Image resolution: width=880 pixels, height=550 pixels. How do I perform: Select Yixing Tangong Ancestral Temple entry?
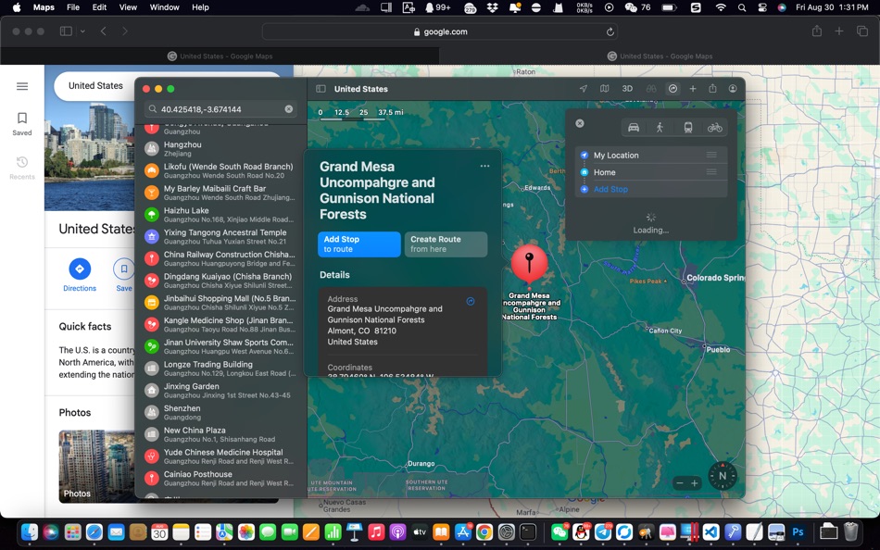221,236
